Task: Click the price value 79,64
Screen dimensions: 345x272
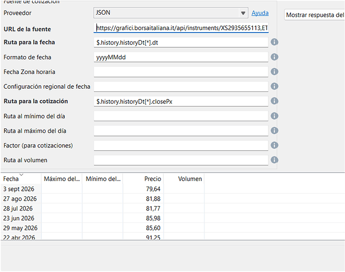Action: pyautogui.click(x=153, y=189)
